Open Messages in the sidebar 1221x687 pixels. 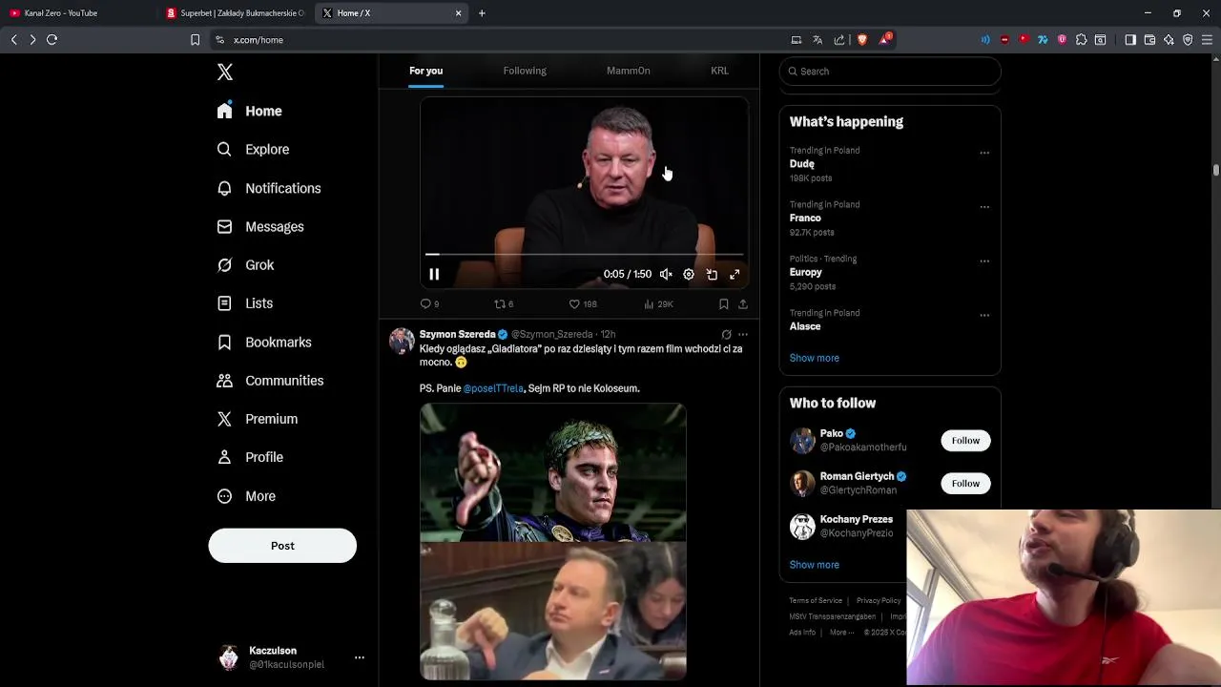coord(259,227)
